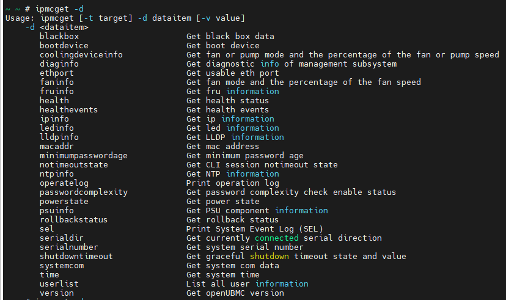Select the 'userlist' data item

(x=59, y=284)
